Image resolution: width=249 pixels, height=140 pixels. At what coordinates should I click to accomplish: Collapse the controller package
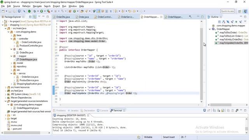click(x=11, y=39)
